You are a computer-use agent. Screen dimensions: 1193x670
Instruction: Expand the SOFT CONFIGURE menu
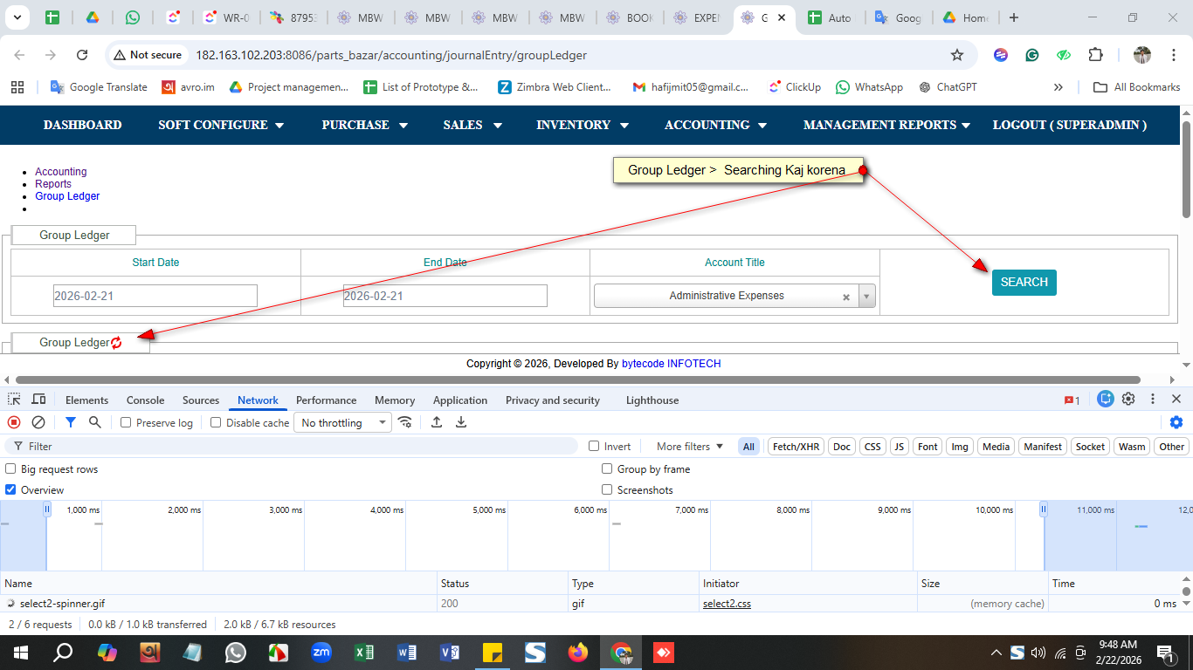click(221, 126)
